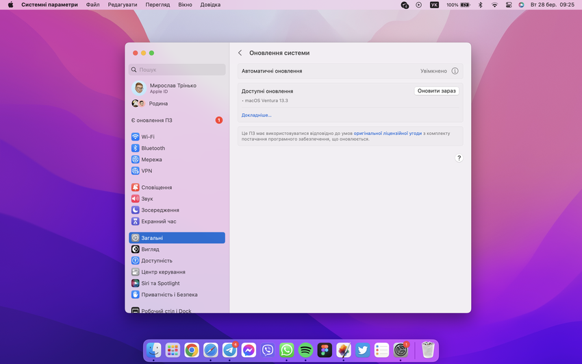The height and width of the screenshot is (364, 582).
Task: Click the Оновити зараз button
Action: coord(436,90)
